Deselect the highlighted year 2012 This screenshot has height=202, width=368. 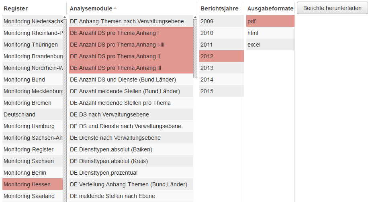click(221, 56)
